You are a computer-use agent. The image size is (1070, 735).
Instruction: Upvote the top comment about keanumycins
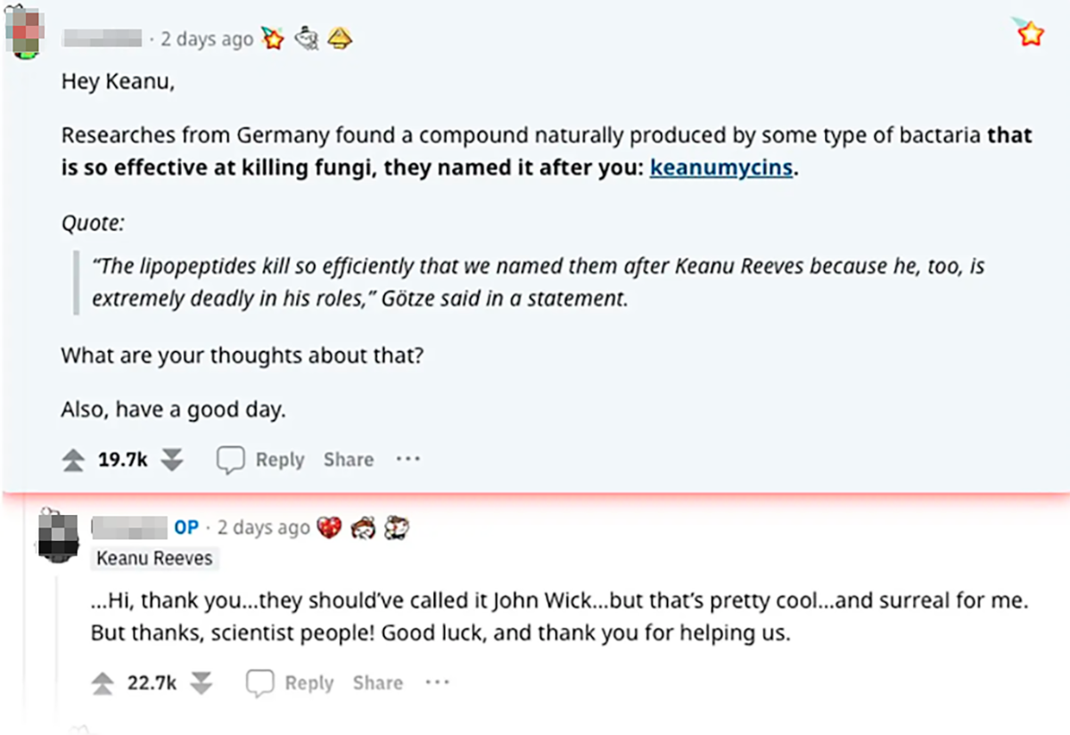[x=73, y=460]
